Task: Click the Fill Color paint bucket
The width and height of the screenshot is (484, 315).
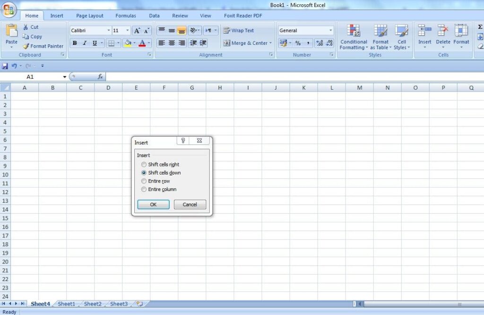Action: click(128, 43)
